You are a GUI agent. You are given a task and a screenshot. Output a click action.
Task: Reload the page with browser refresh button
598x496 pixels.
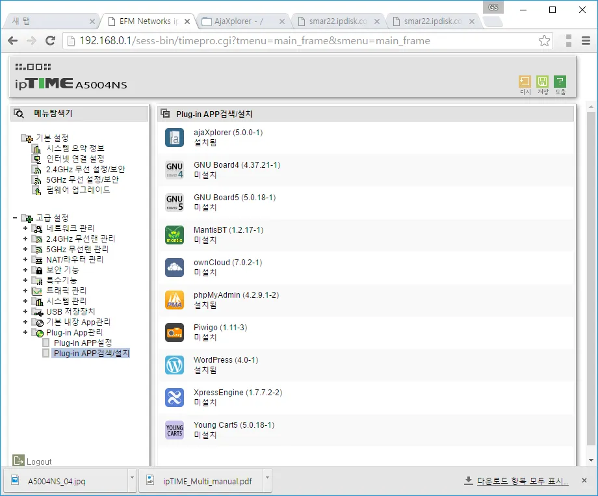click(50, 40)
